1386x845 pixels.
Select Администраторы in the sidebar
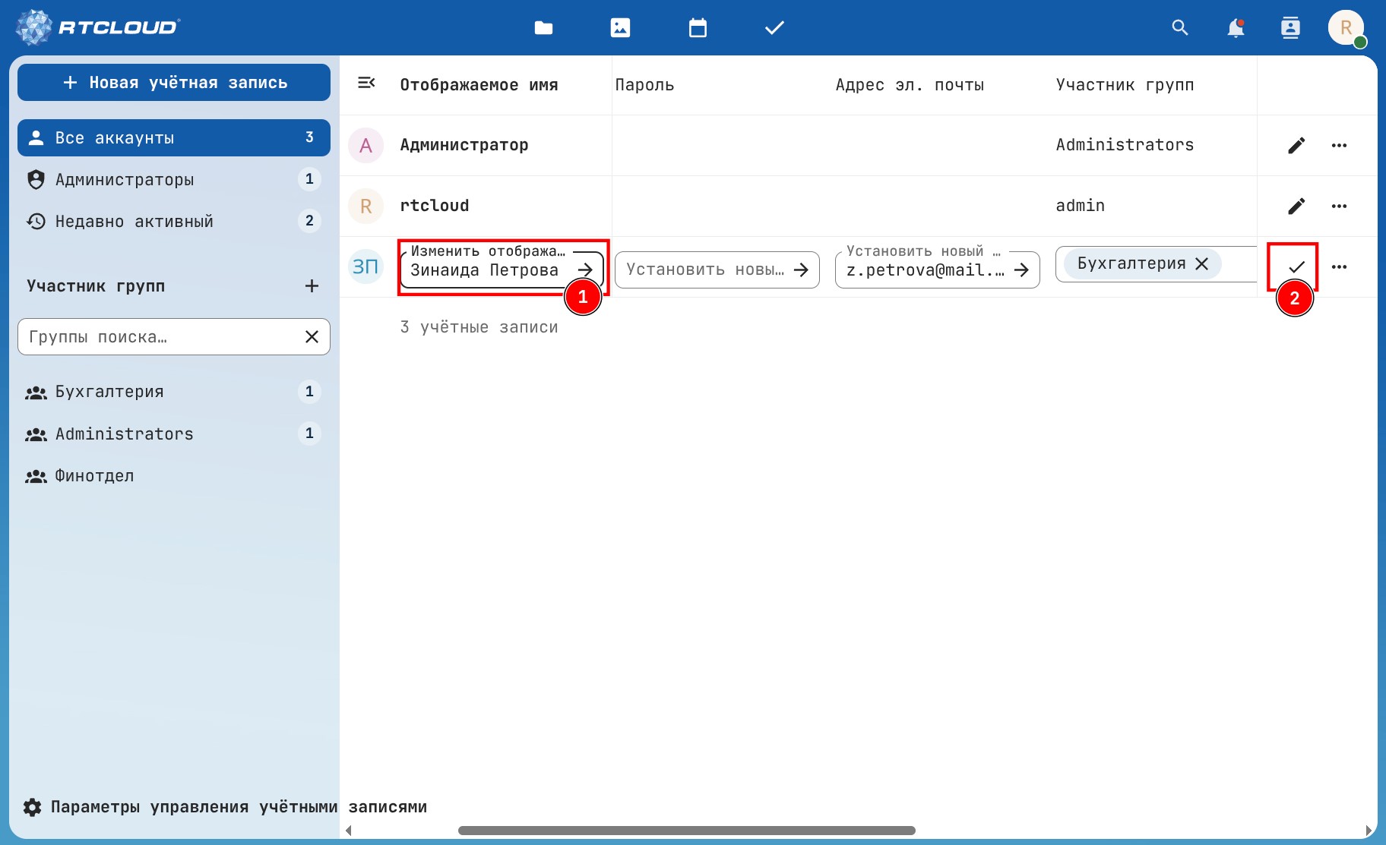point(125,180)
